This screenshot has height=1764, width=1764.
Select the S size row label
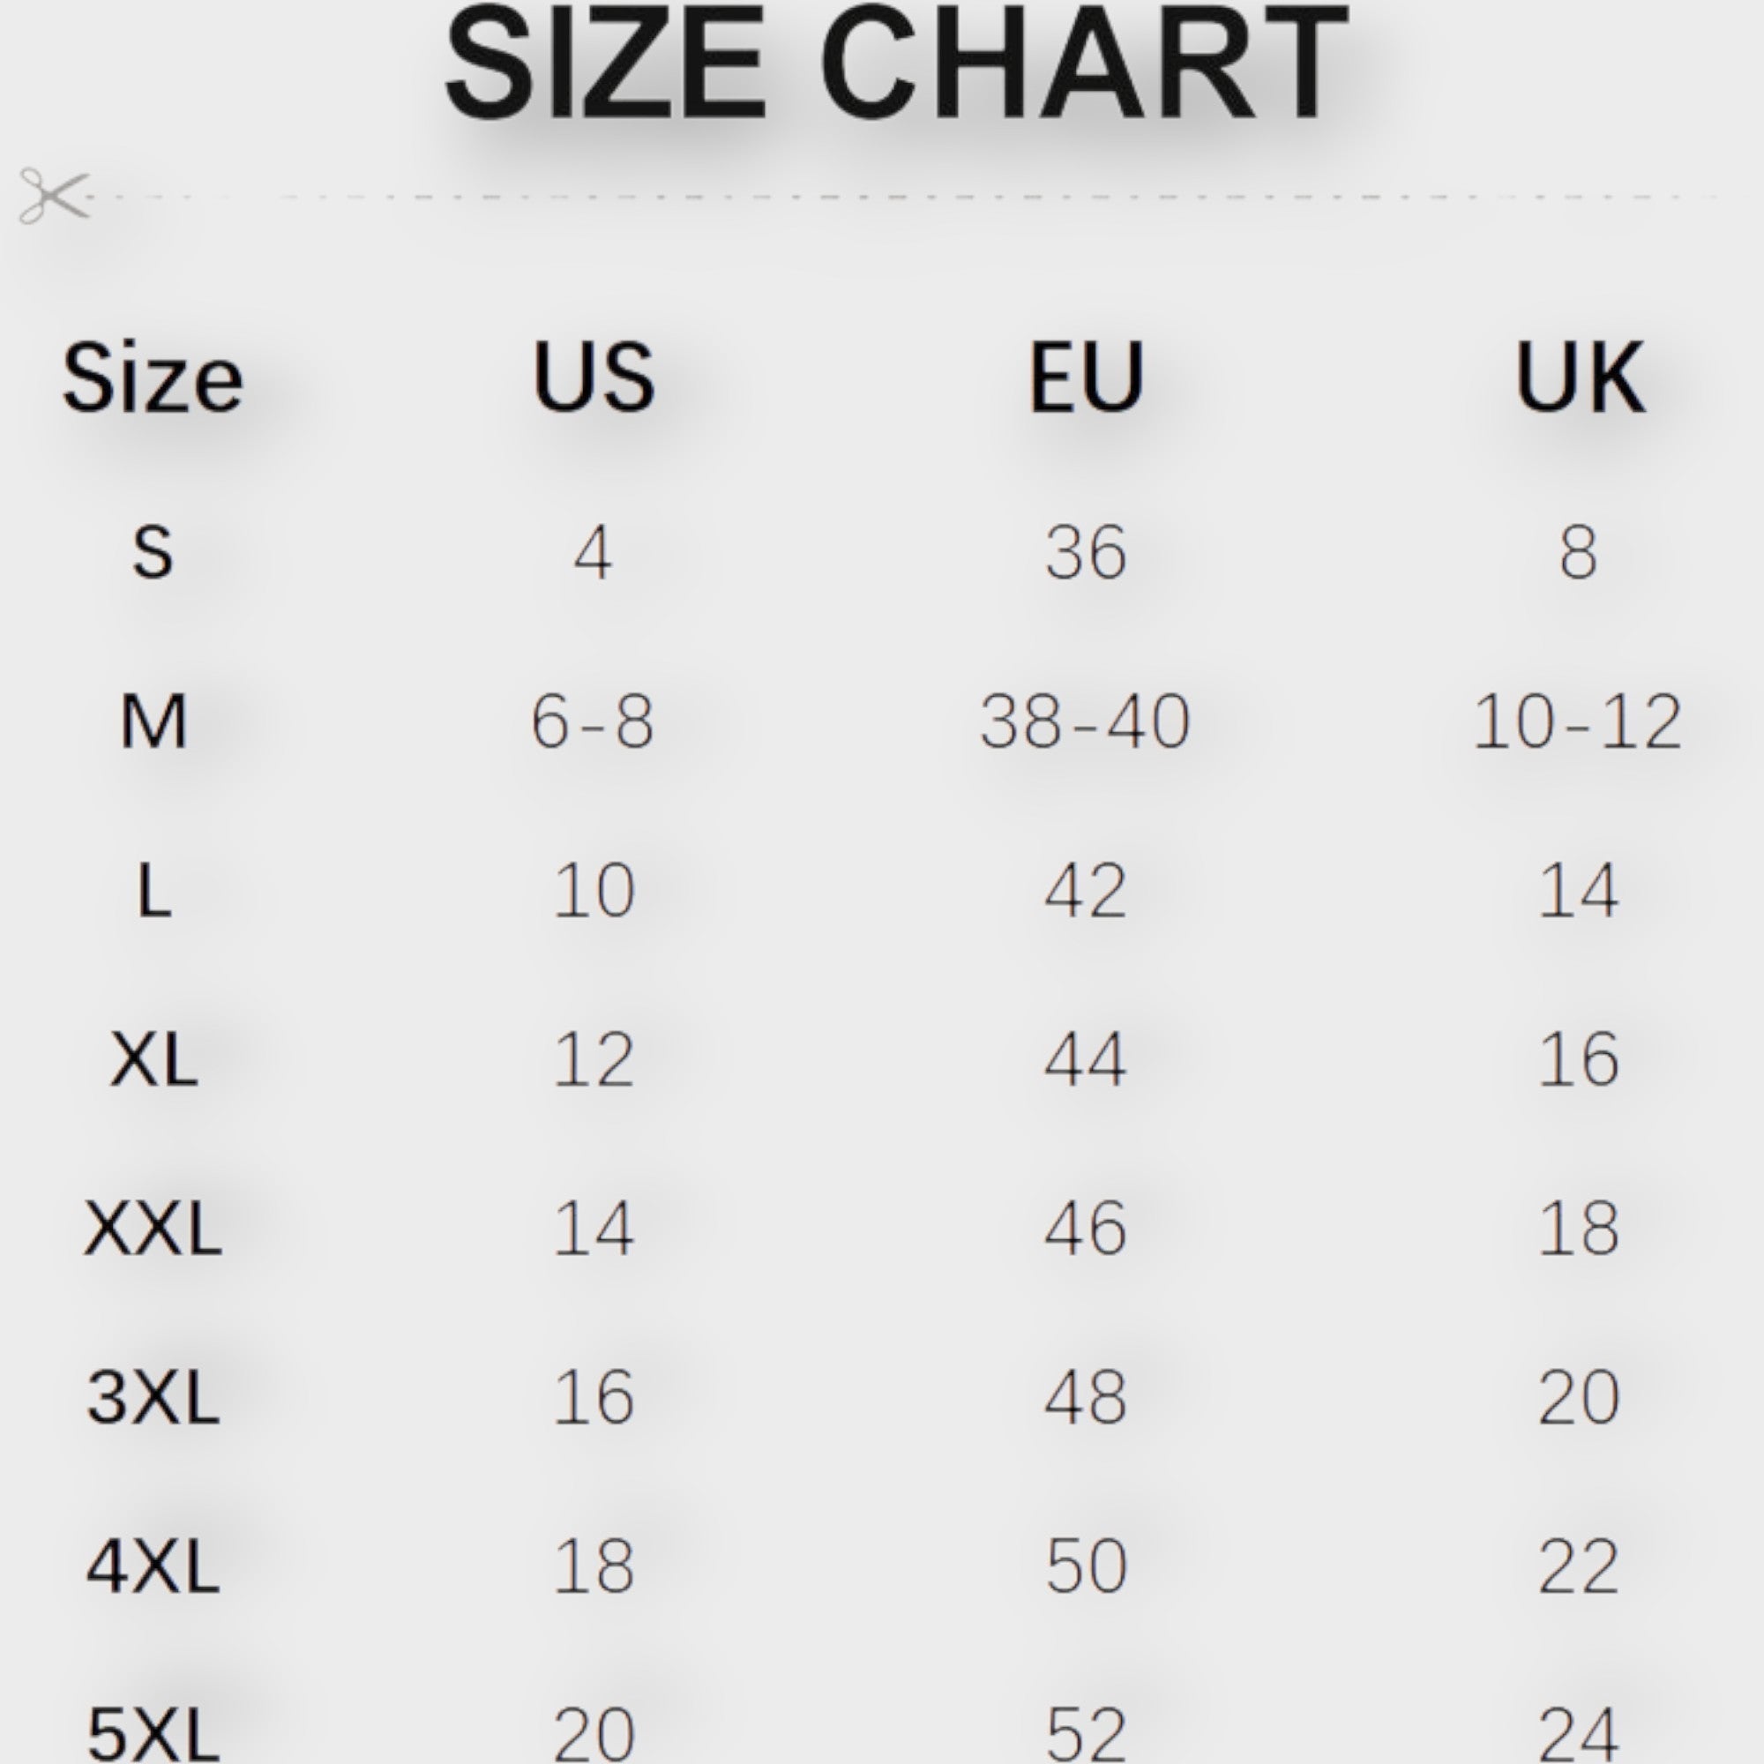click(x=153, y=552)
